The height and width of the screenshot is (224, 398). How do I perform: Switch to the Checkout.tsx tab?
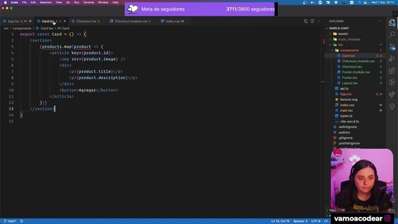pyautogui.click(x=88, y=21)
